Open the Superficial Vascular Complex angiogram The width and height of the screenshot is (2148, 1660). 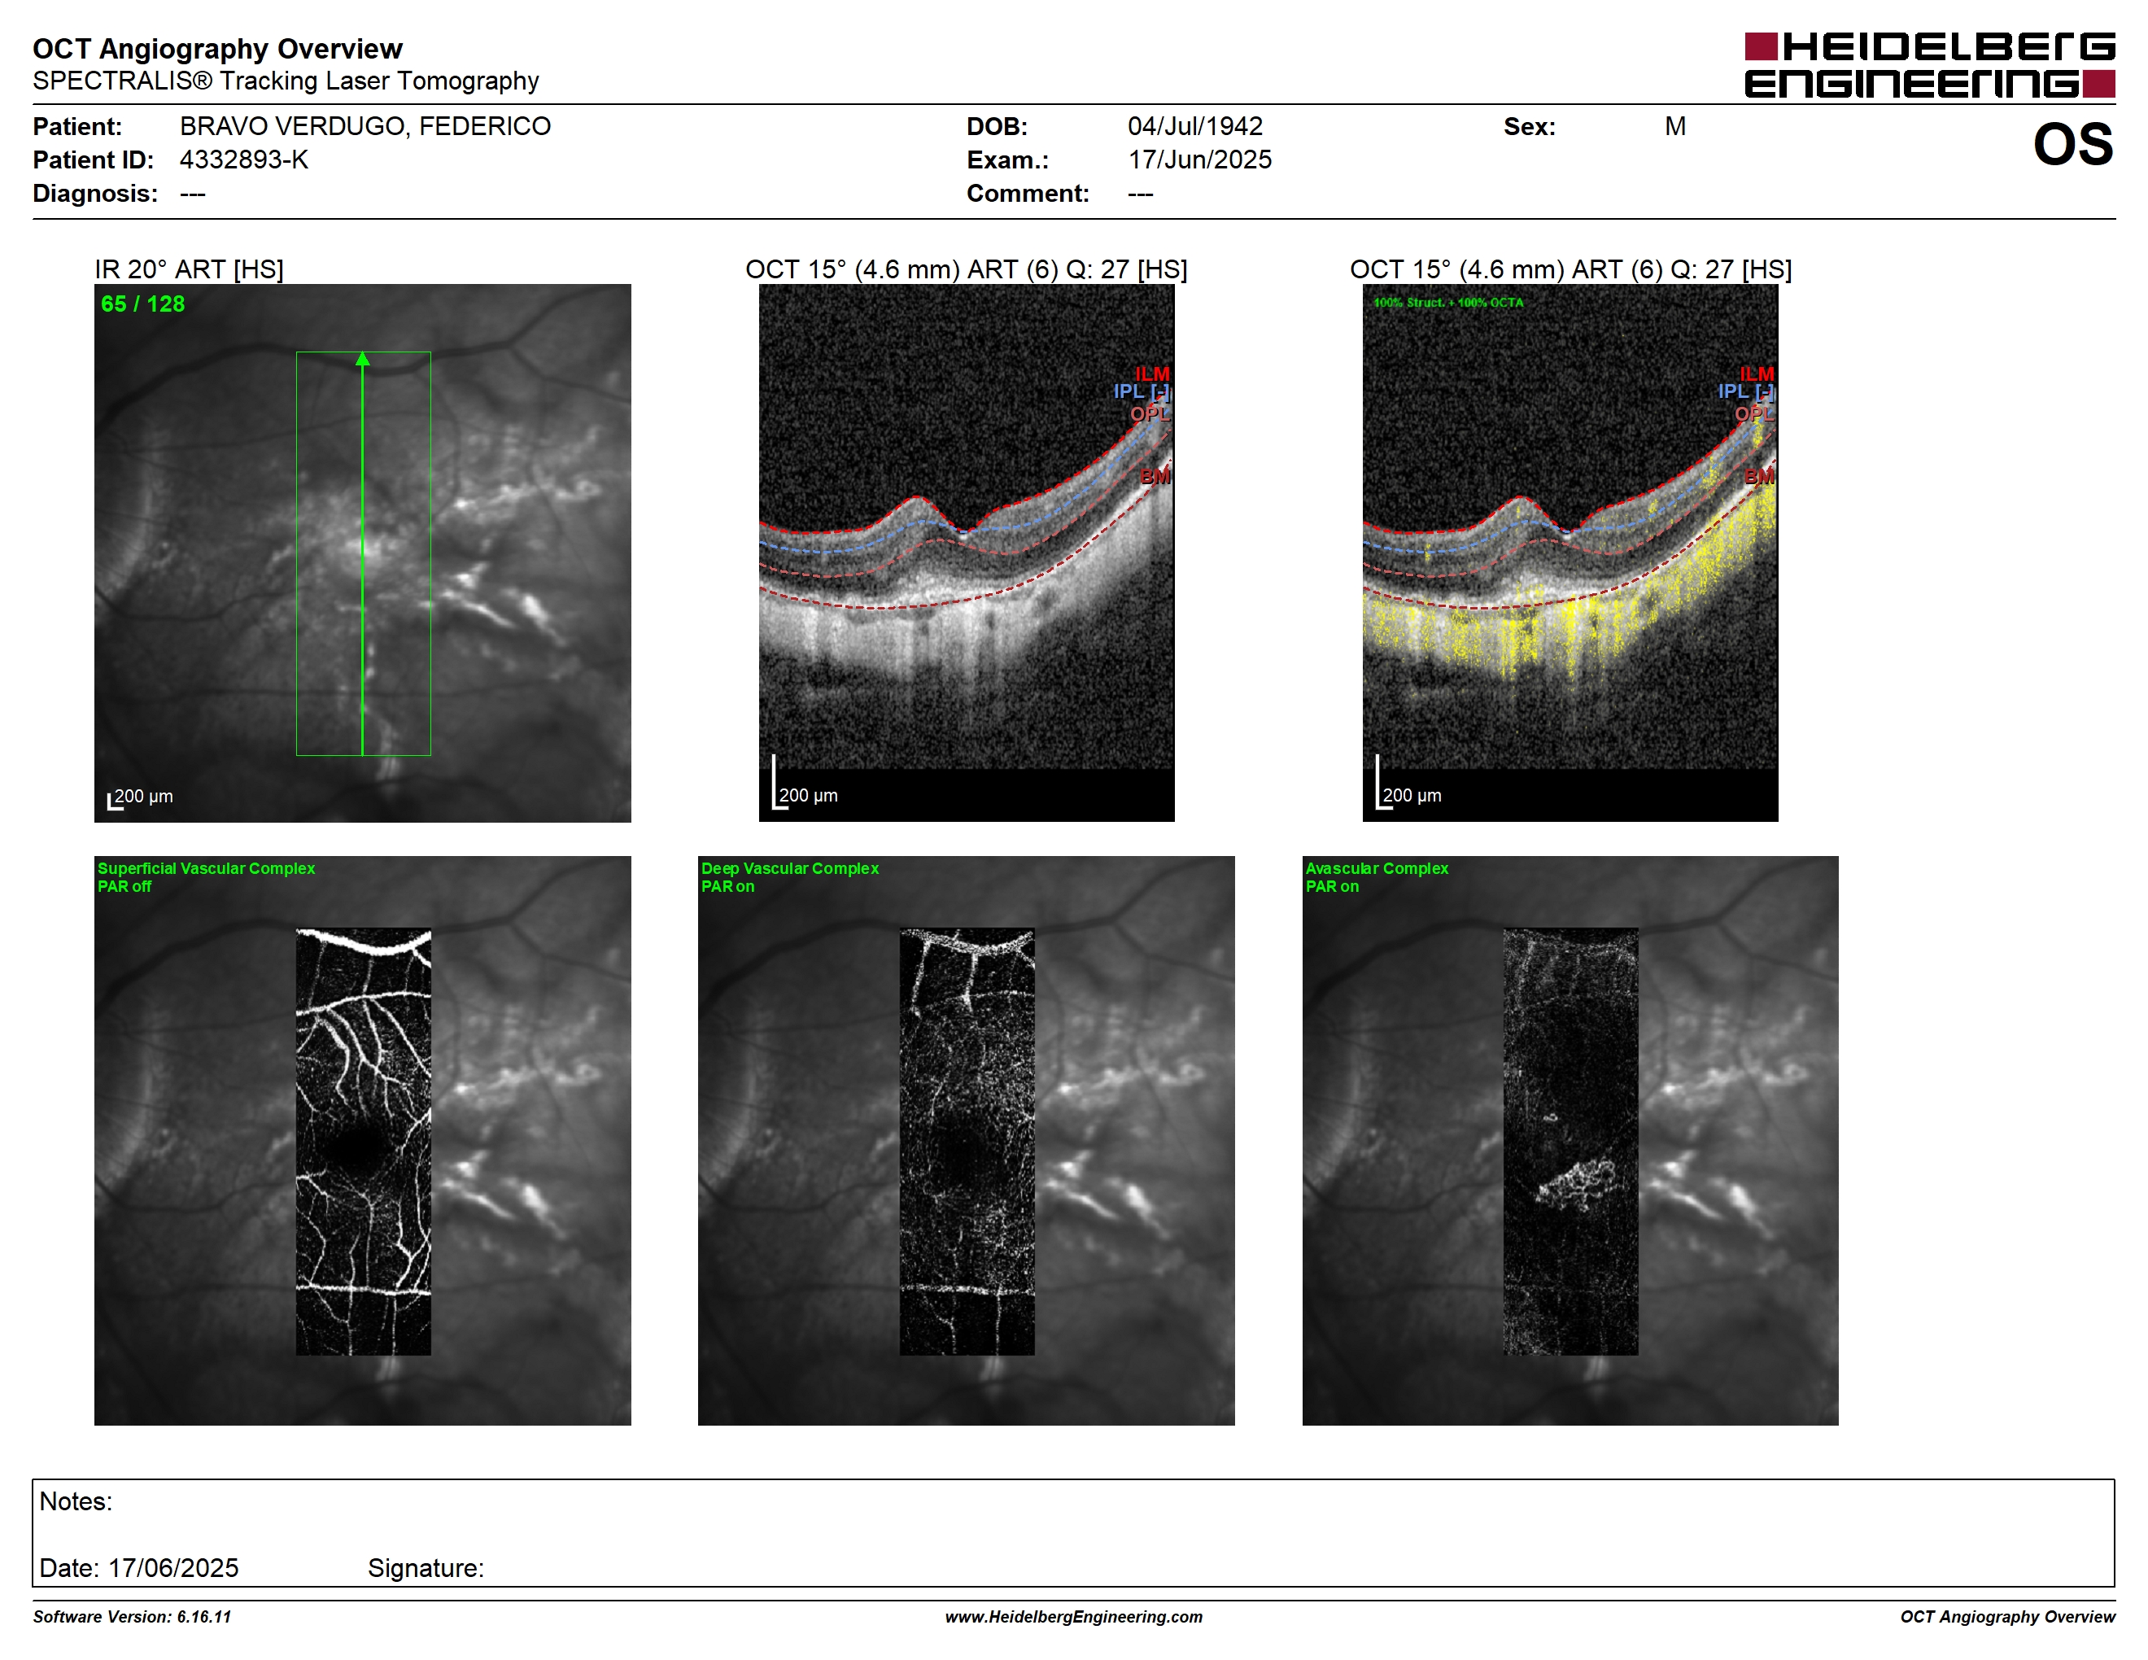pyautogui.click(x=363, y=1141)
